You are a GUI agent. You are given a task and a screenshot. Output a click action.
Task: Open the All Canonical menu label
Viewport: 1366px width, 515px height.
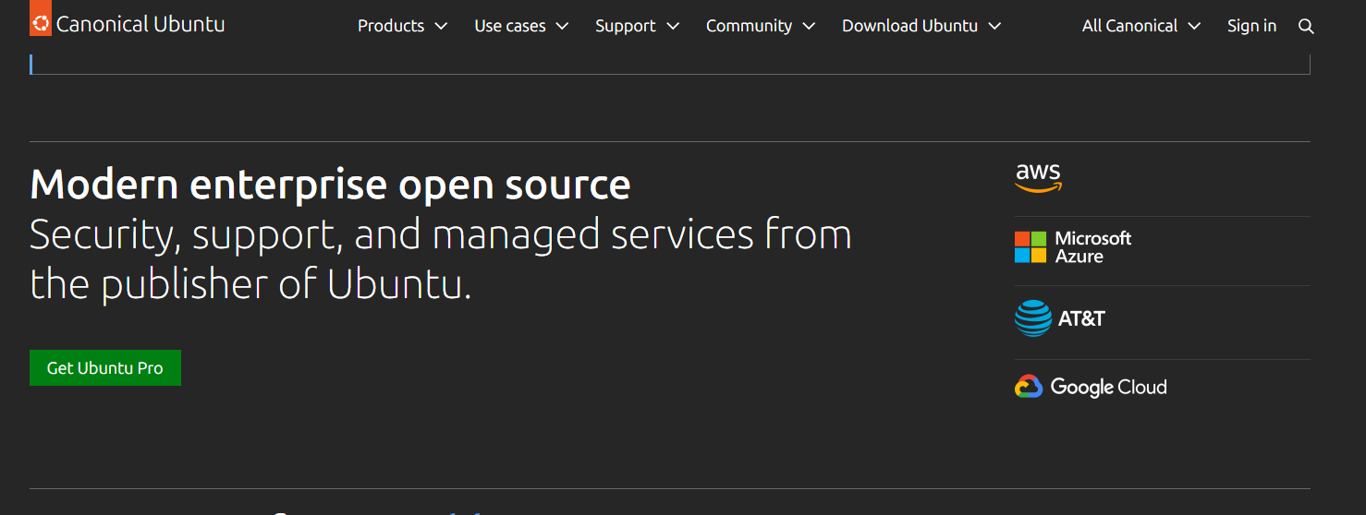coord(1130,26)
